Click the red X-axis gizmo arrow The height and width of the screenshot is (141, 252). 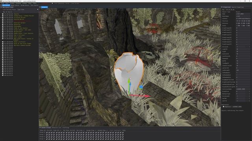point(140,96)
